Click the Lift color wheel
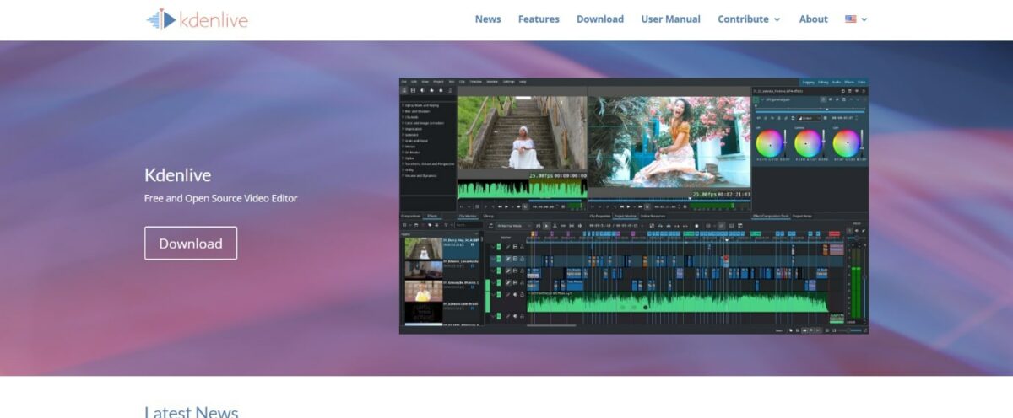This screenshot has height=418, width=1013. pos(769,143)
